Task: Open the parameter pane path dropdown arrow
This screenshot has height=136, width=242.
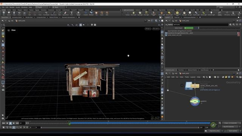Action: tap(234, 21)
